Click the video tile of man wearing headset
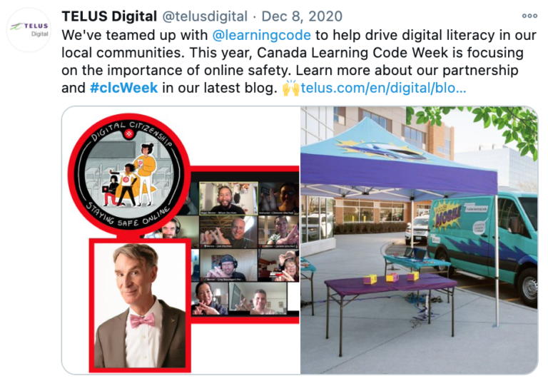This screenshot has height=381, width=548. click(228, 265)
